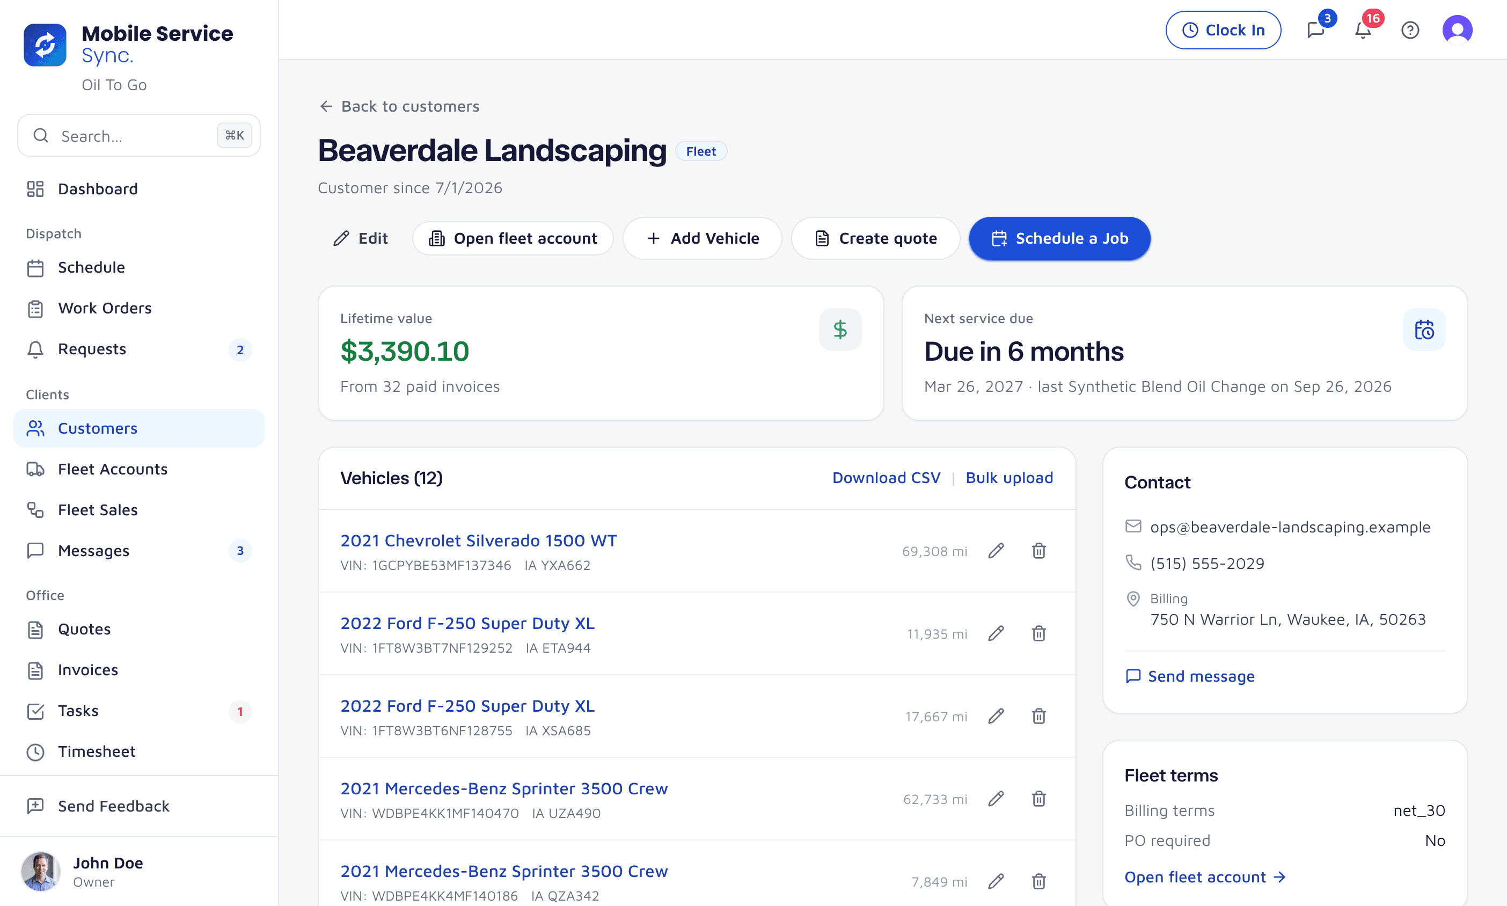
Task: Open Work Orders in the sidebar
Action: click(x=139, y=308)
